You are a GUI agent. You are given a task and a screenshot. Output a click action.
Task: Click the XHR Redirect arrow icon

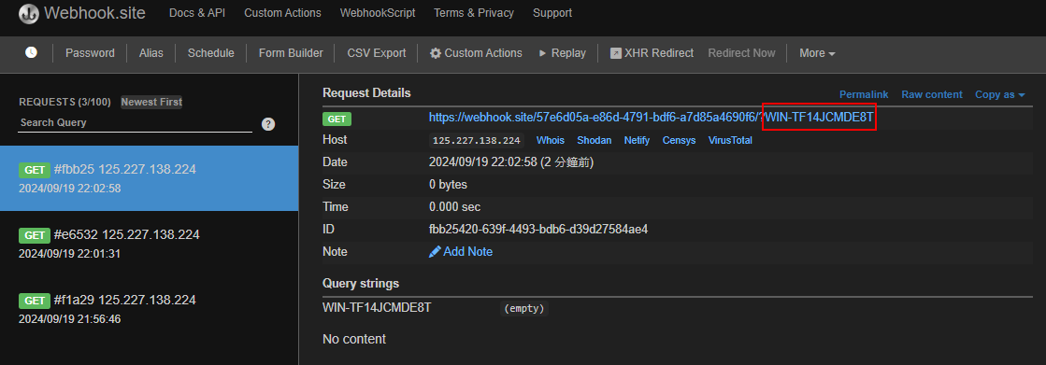(x=616, y=53)
